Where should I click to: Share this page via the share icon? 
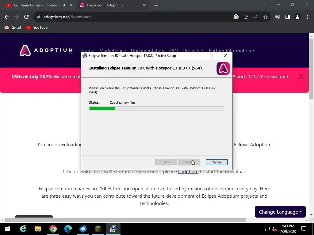(256, 17)
